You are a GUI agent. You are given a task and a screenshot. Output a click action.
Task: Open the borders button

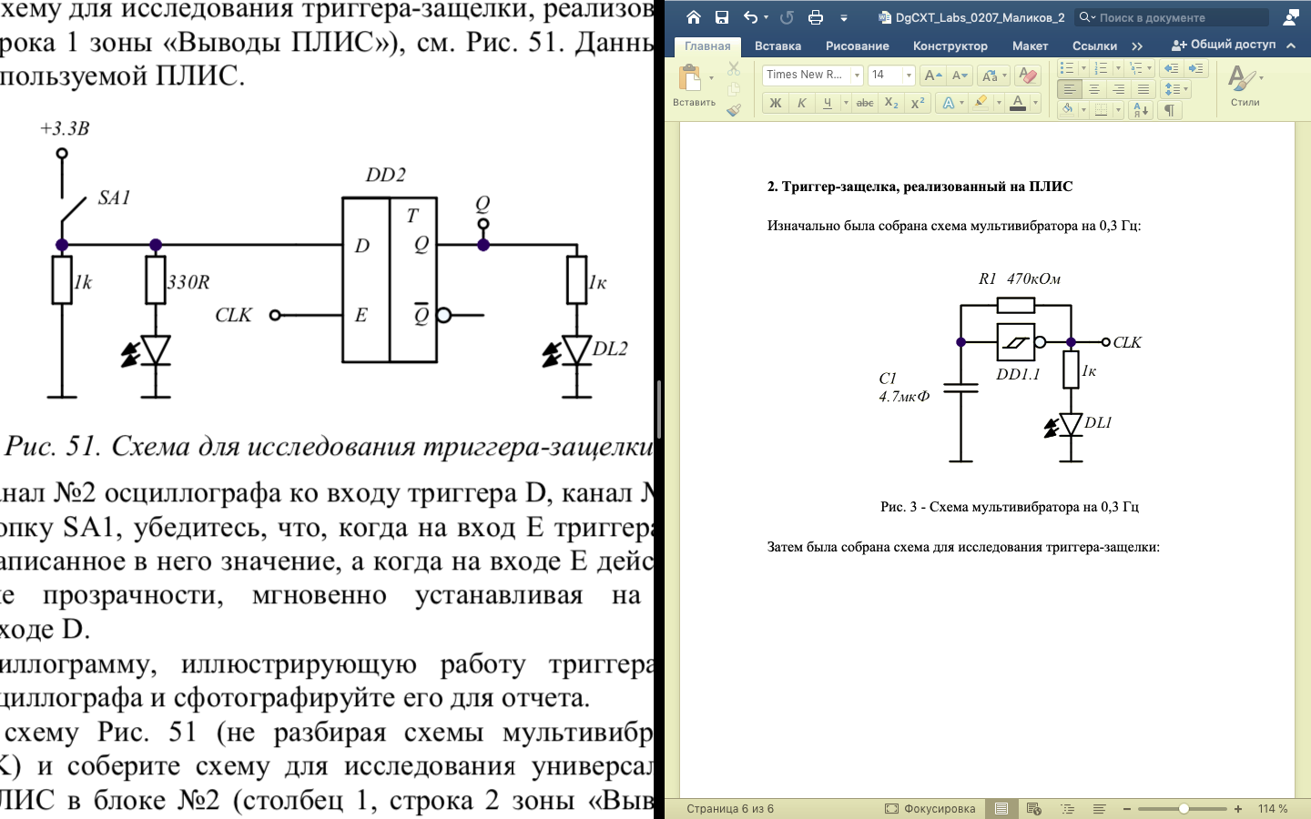pyautogui.click(x=1101, y=110)
